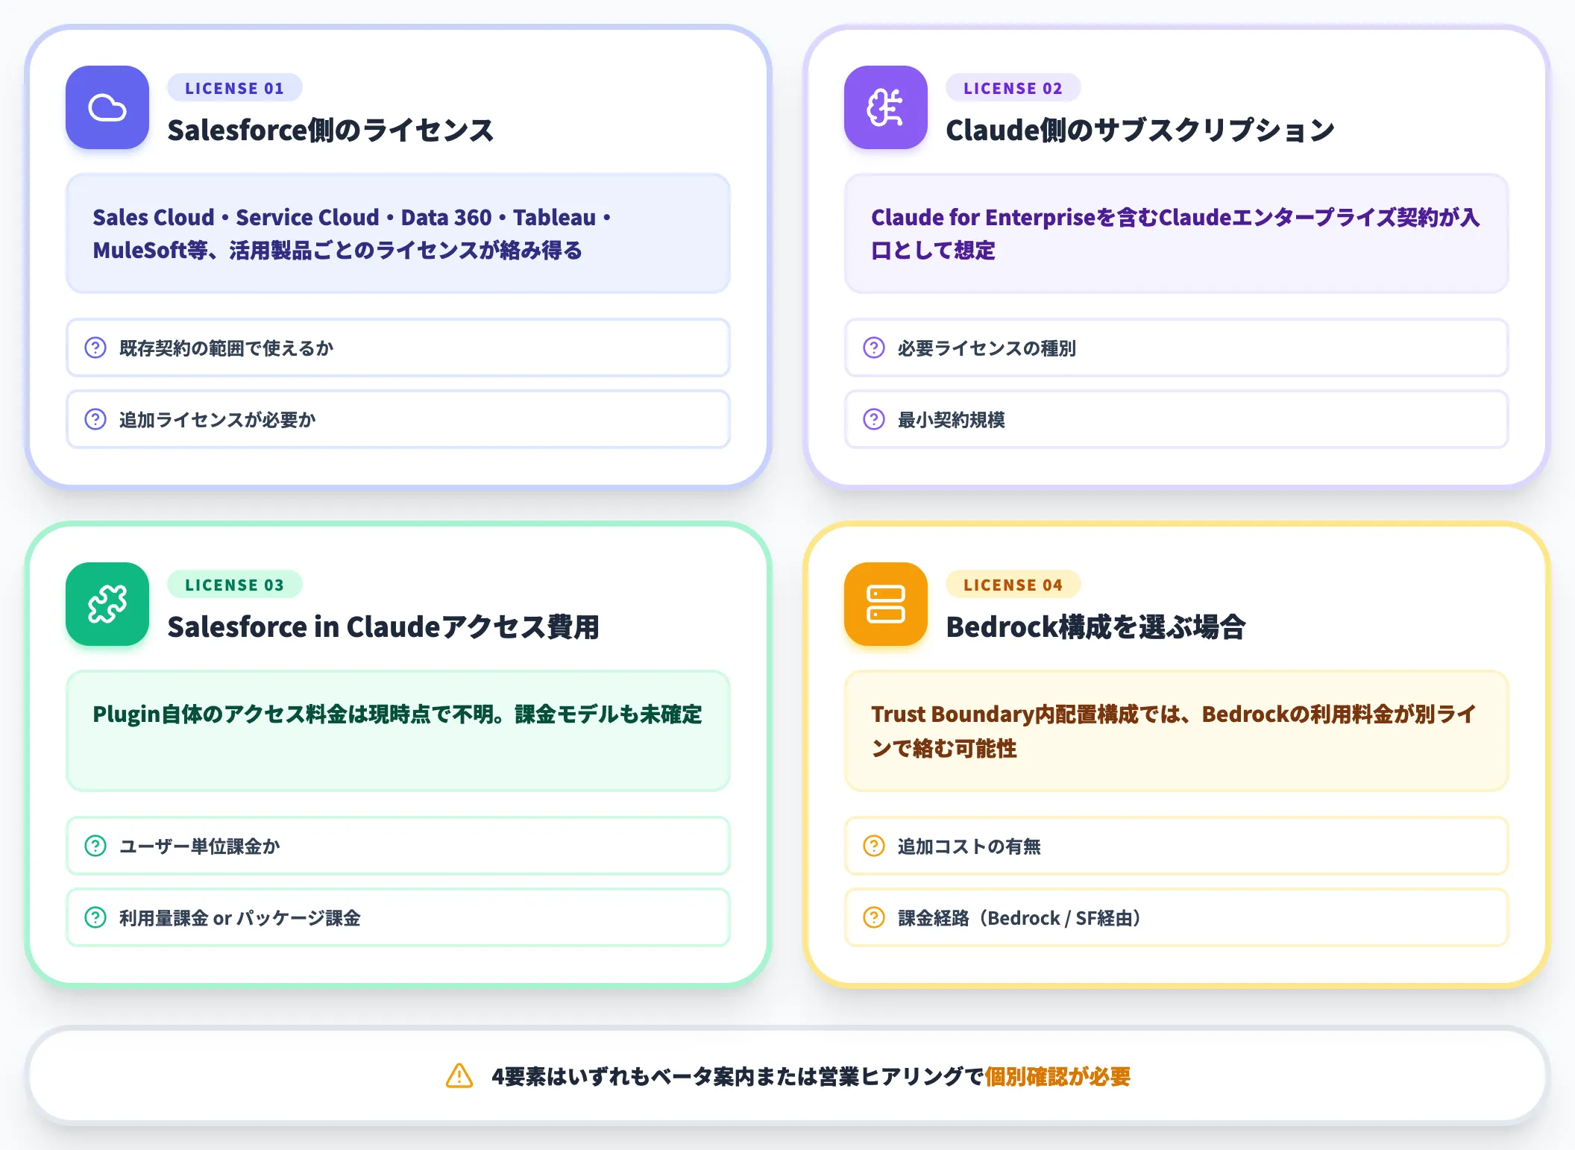The height and width of the screenshot is (1150, 1575).
Task: Click the heading Salesforce in Claudeアクセス費用
Action: 383,627
